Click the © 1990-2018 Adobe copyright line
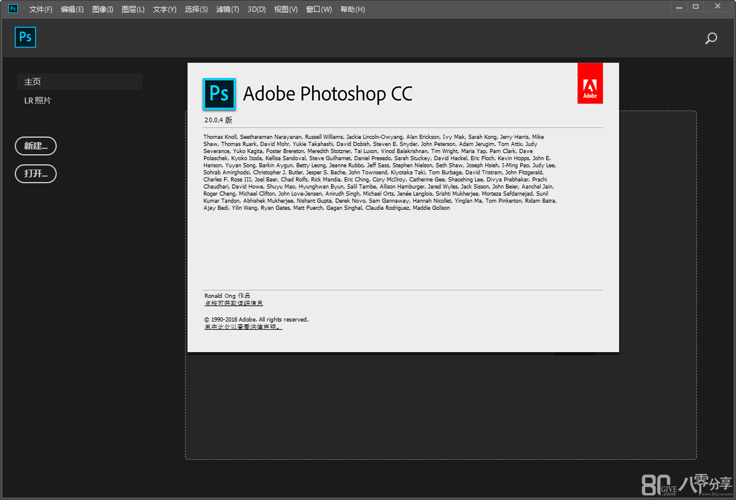Screen dimensions: 736x500 [x=257, y=320]
